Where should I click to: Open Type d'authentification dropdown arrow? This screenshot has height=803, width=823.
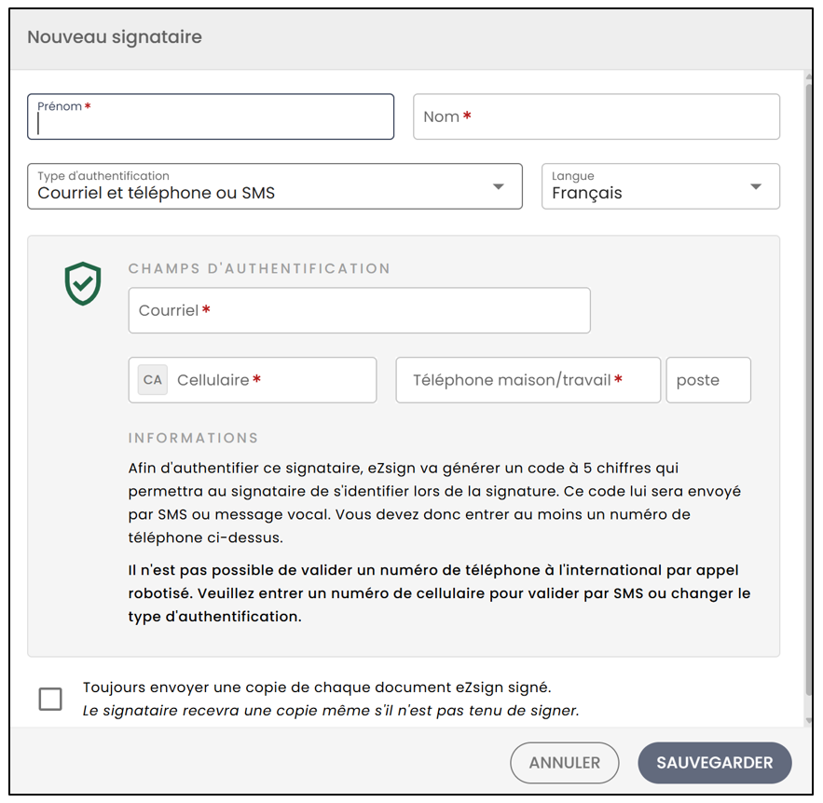(x=498, y=186)
